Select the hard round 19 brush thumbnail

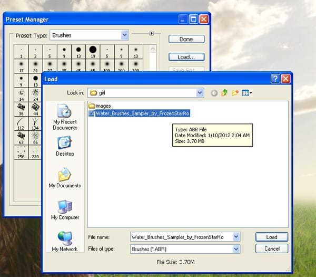click(x=93, y=52)
